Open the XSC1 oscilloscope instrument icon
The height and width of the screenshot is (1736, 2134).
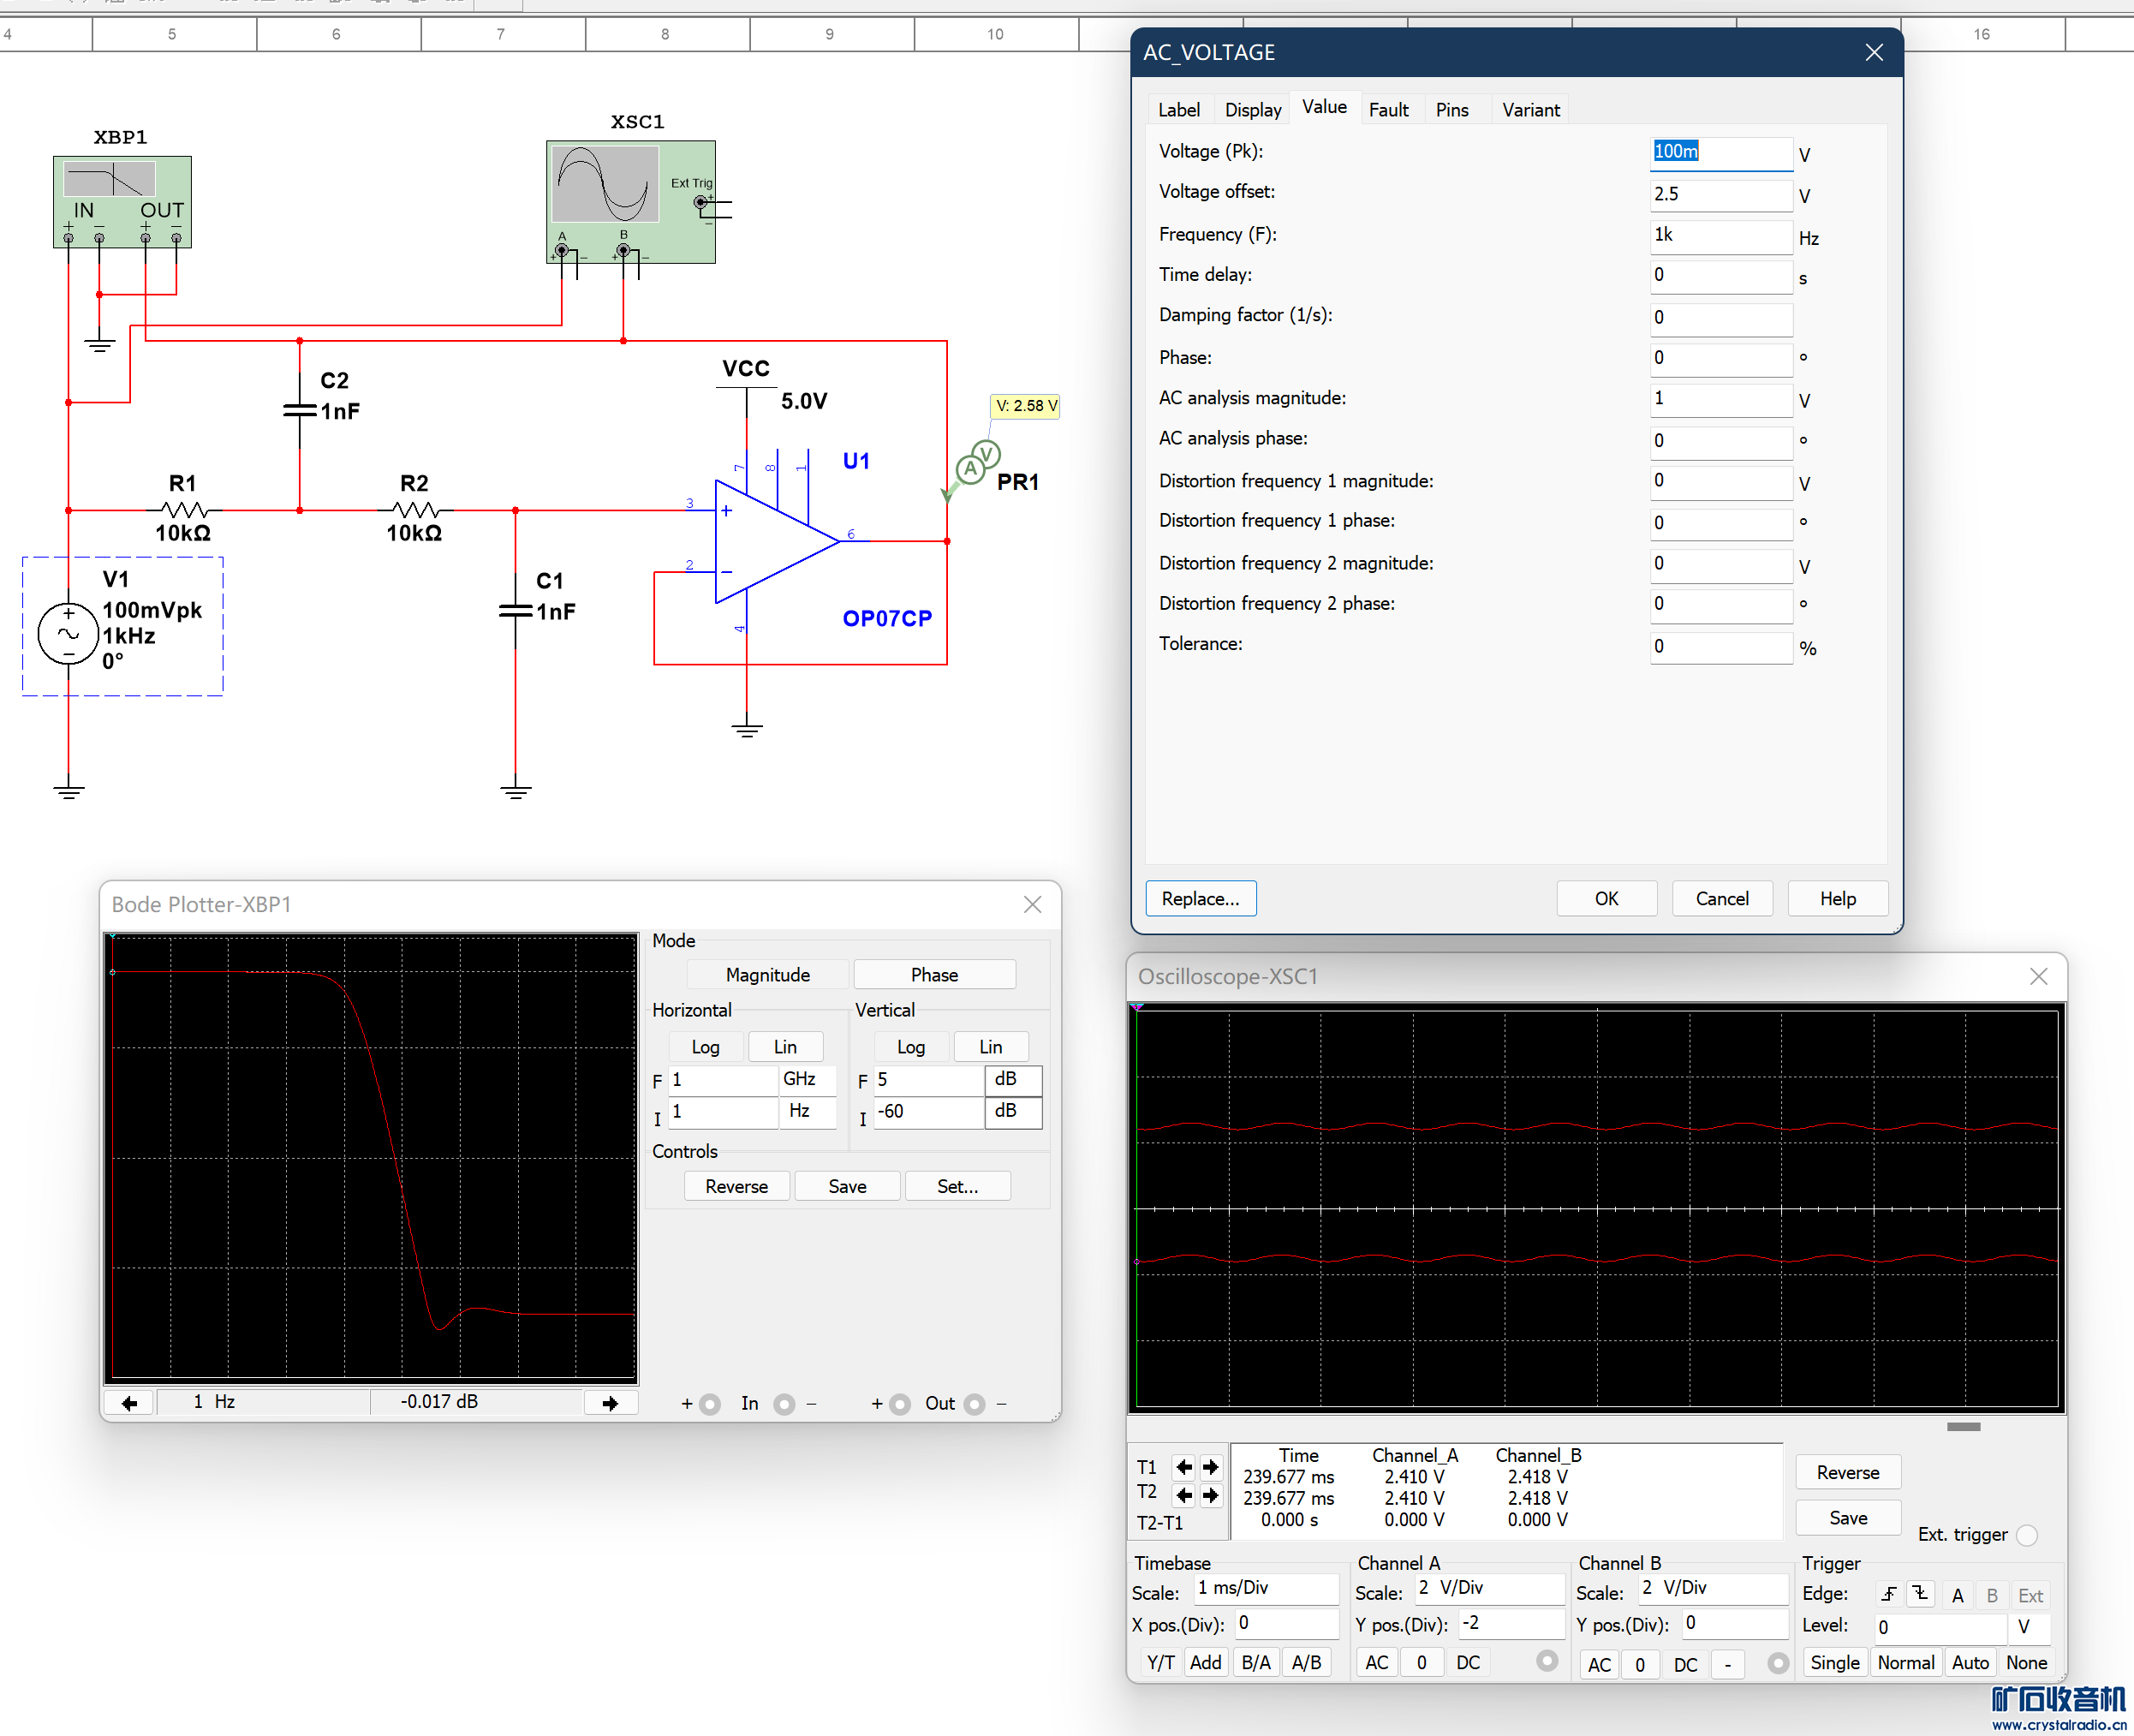click(x=630, y=201)
